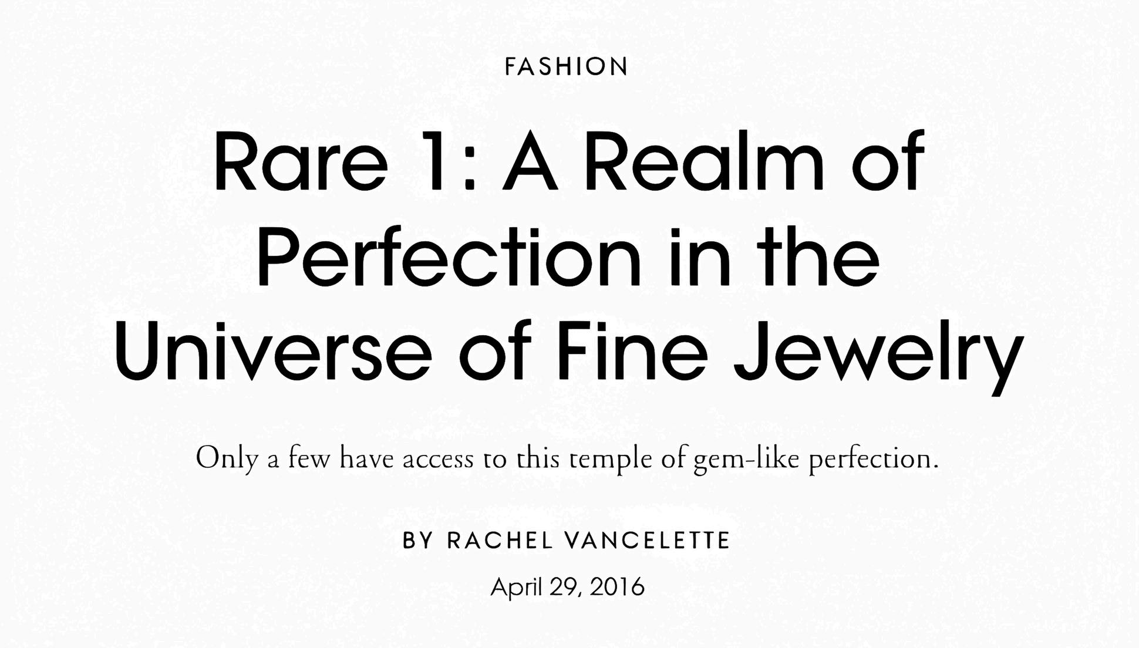Click the headline line 'Universe of Fine Jewelry'
This screenshot has height=648, width=1139.
tap(569, 351)
